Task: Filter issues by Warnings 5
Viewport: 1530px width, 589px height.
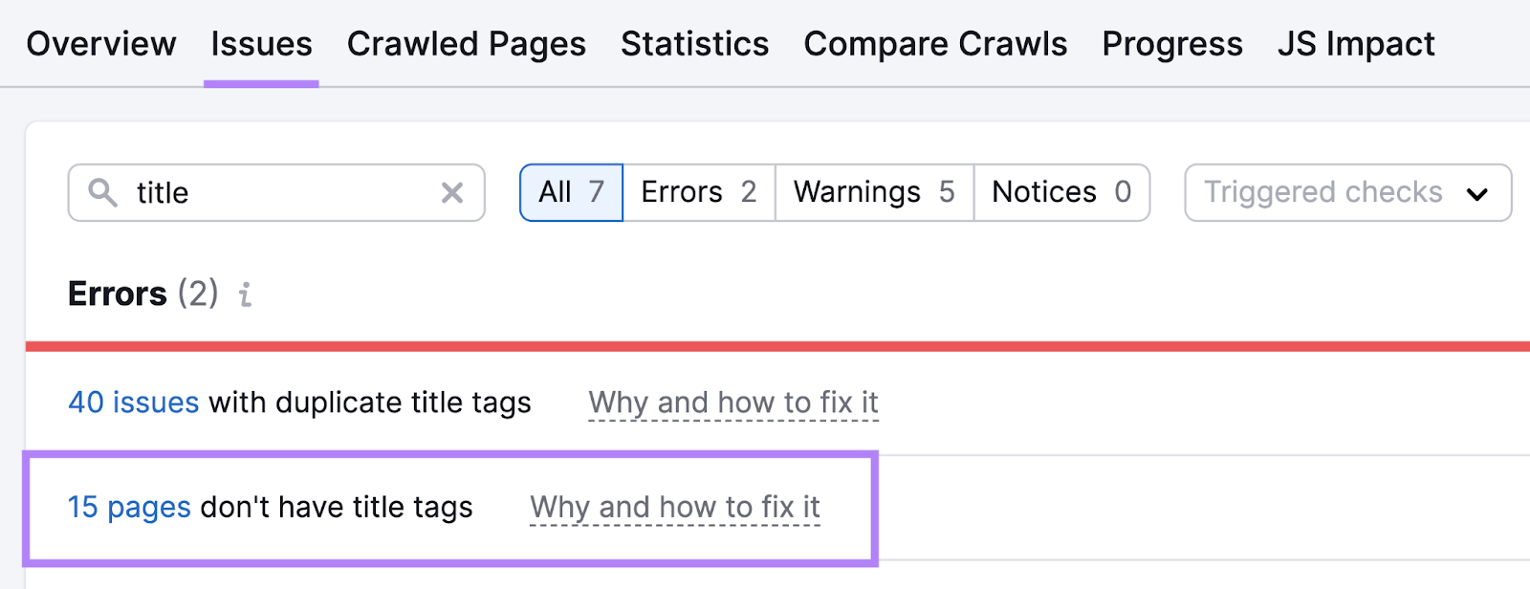Action: (872, 192)
